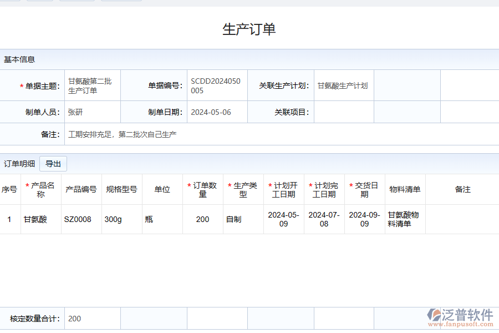Screen dimensions: 499x333
Task: Select the order quantity cell showing 200
Action: (x=202, y=219)
